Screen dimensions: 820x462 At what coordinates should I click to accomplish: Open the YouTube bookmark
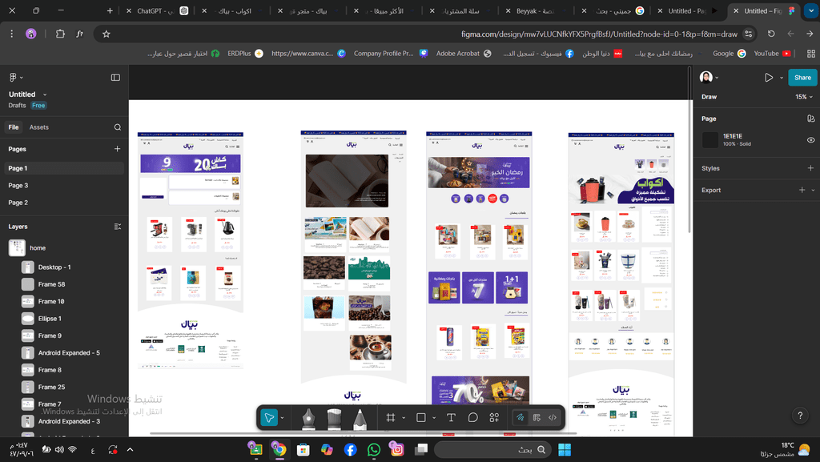[772, 54]
